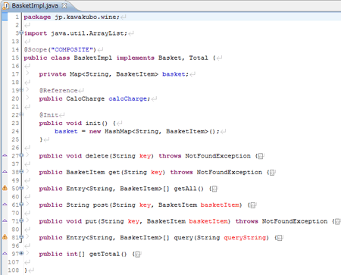341x275 pixels.
Task: Expand the folded getAll method at line 50
Action: click(x=21, y=188)
